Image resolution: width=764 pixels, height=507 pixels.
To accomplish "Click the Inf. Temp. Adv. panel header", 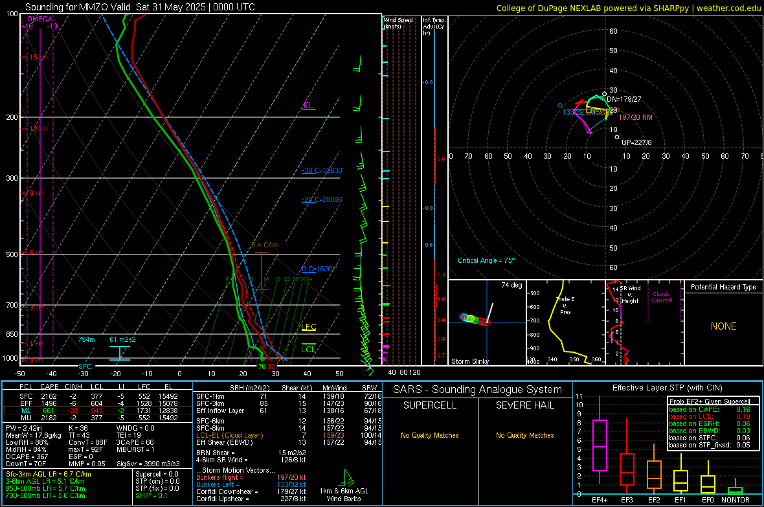I will coord(434,27).
